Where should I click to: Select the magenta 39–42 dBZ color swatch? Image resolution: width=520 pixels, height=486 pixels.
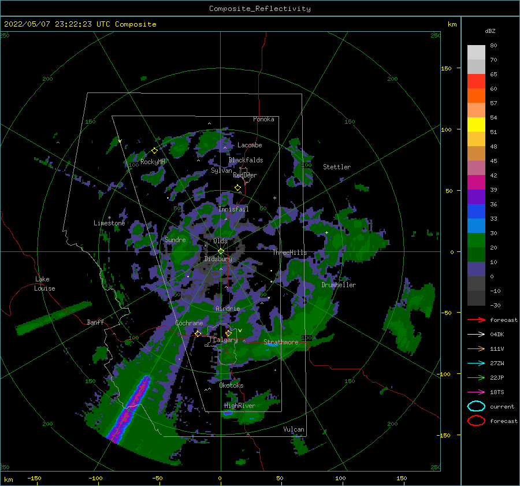pyautogui.click(x=476, y=183)
